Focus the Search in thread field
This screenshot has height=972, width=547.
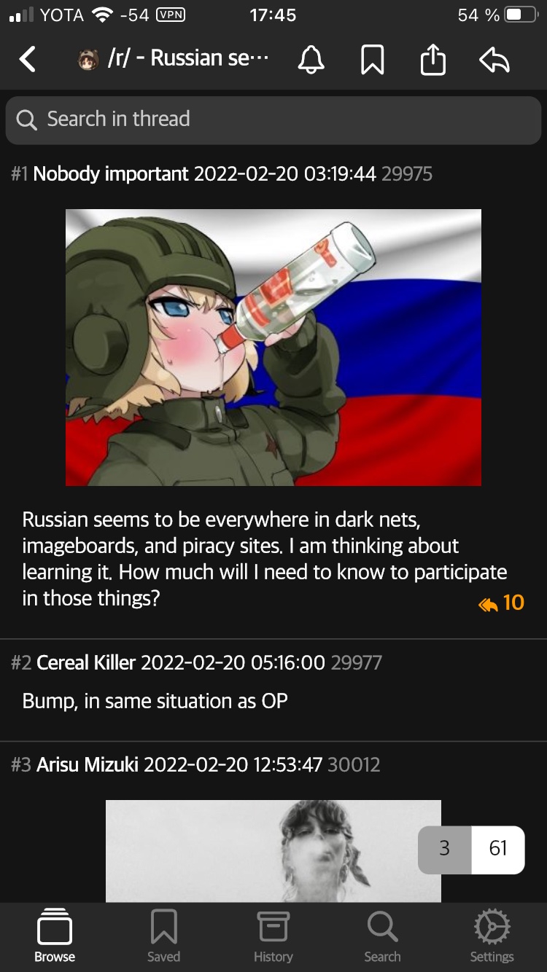(273, 119)
